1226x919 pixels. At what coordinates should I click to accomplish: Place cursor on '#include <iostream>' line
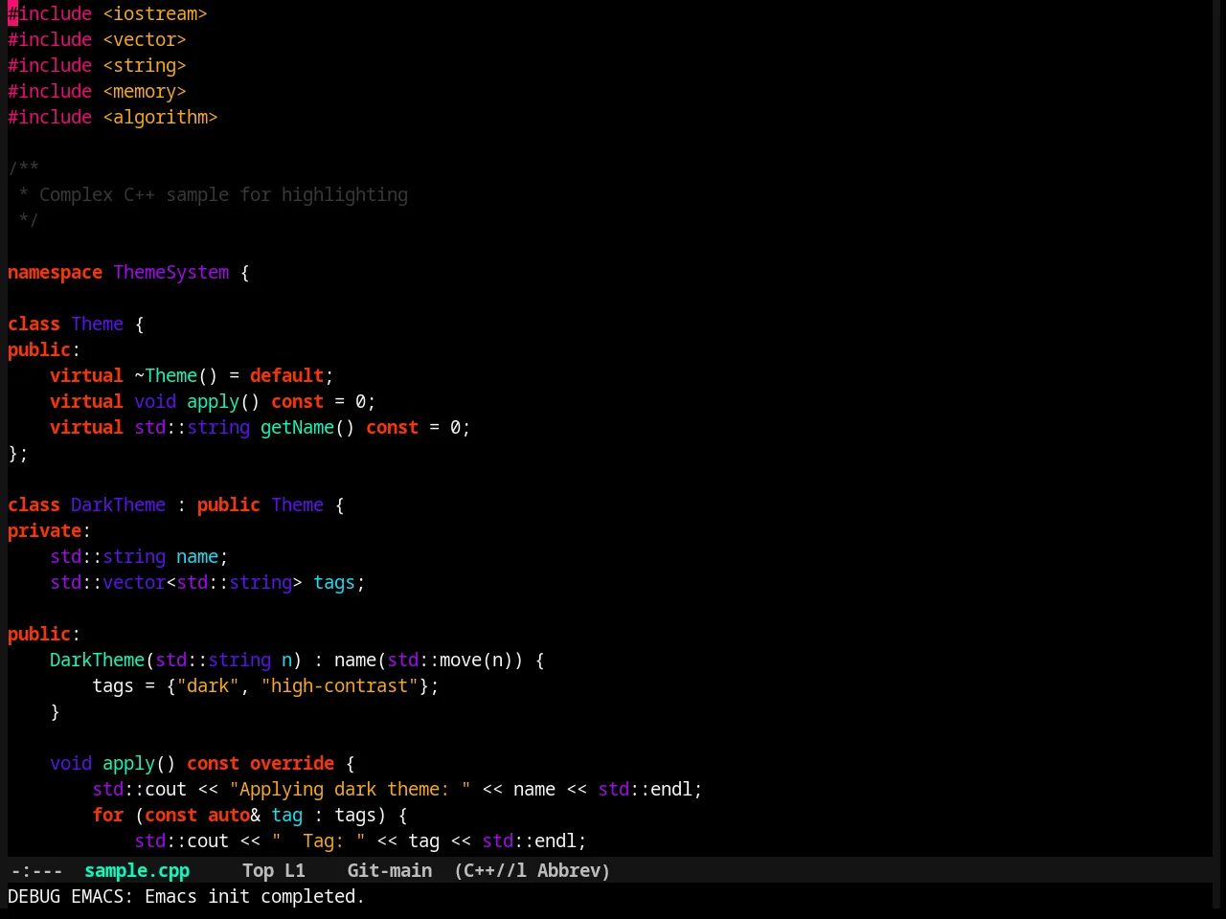[107, 13]
